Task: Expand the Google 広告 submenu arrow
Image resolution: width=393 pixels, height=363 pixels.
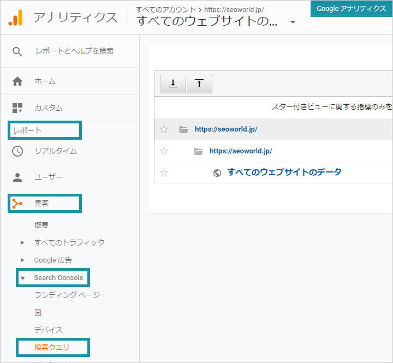Action: click(x=22, y=260)
